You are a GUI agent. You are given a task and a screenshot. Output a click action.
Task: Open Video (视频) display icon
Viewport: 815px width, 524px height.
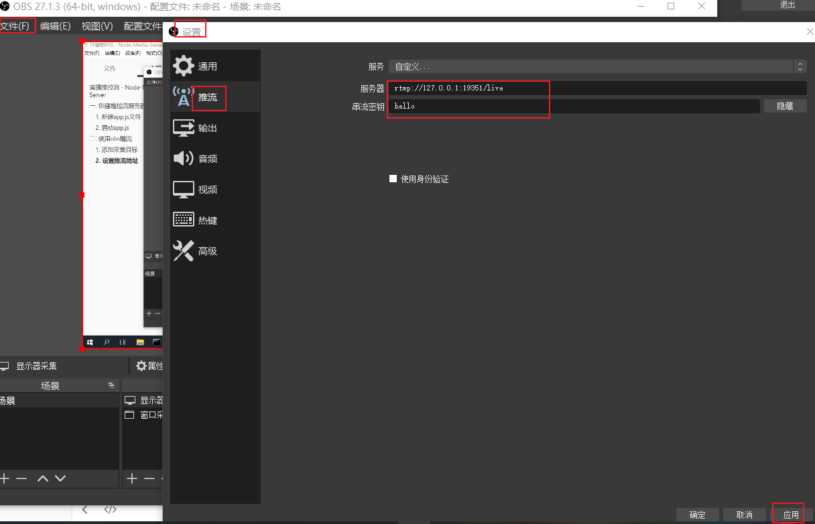tap(184, 190)
